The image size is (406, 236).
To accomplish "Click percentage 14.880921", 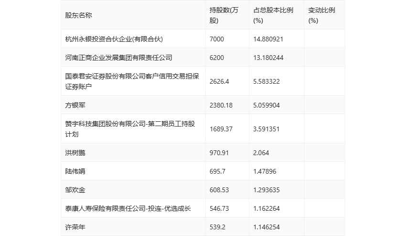I will [268, 39].
